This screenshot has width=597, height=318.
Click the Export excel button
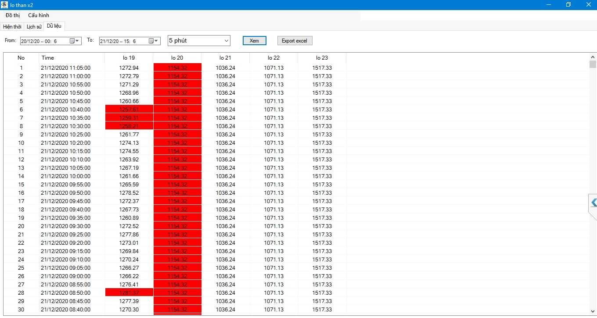[x=295, y=41]
